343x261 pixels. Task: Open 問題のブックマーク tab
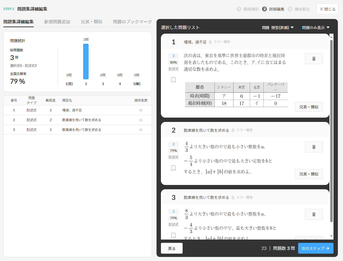[x=132, y=22]
